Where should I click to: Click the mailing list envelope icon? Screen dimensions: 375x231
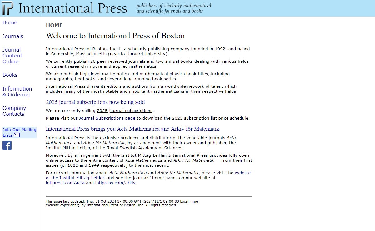[17, 135]
